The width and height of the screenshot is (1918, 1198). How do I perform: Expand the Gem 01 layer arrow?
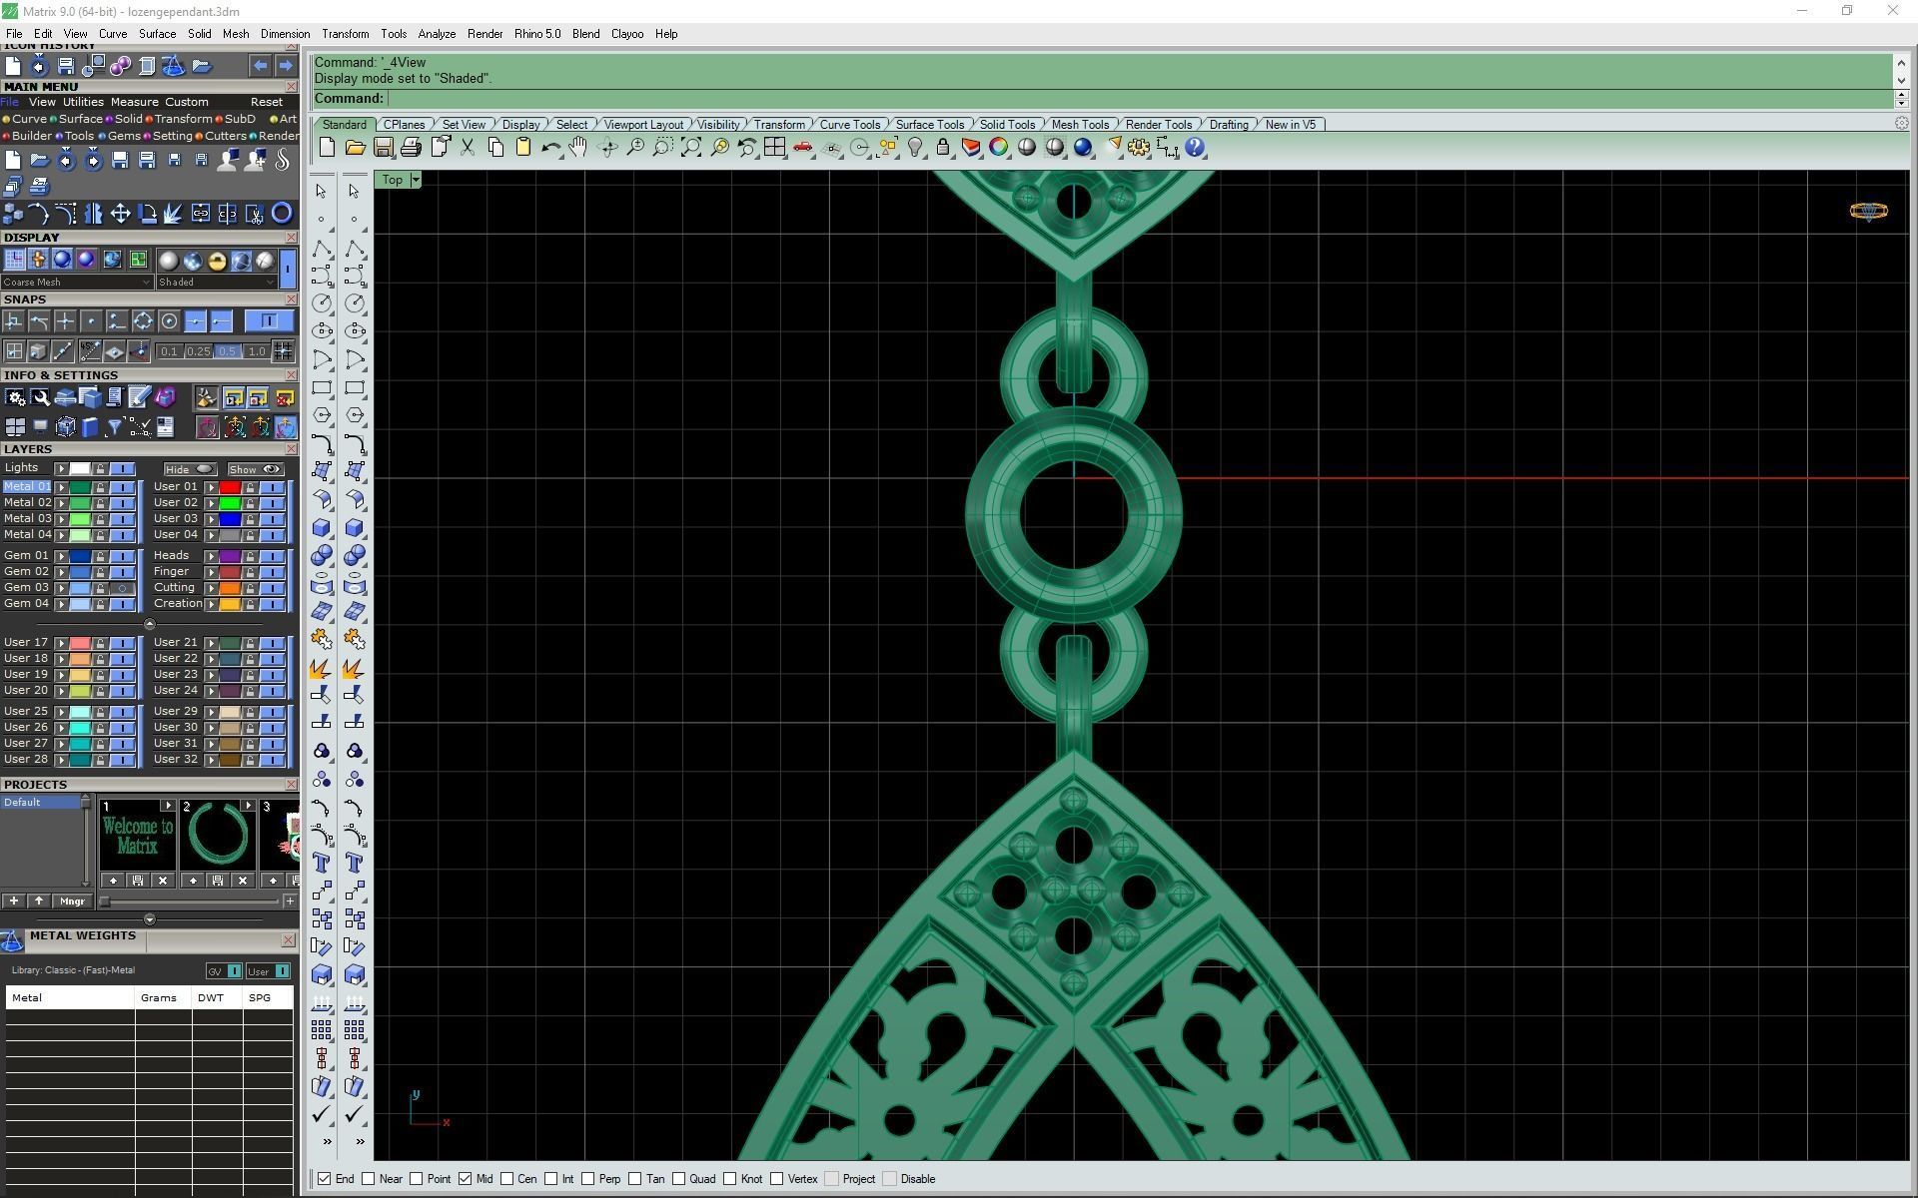click(61, 556)
